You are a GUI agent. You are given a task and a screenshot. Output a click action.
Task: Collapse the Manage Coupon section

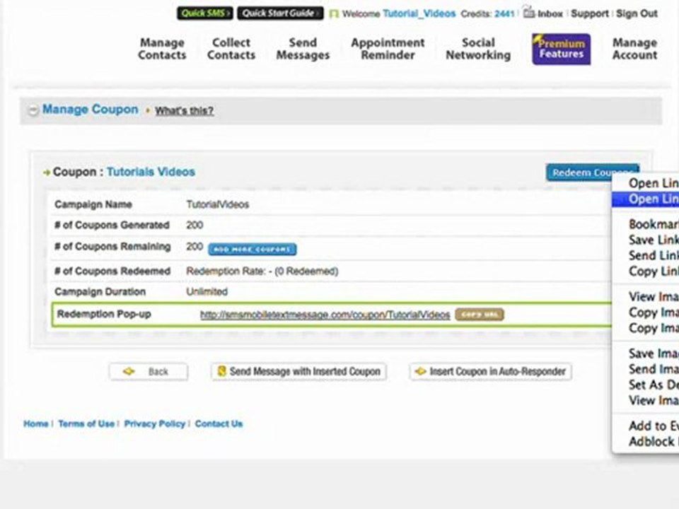(33, 110)
